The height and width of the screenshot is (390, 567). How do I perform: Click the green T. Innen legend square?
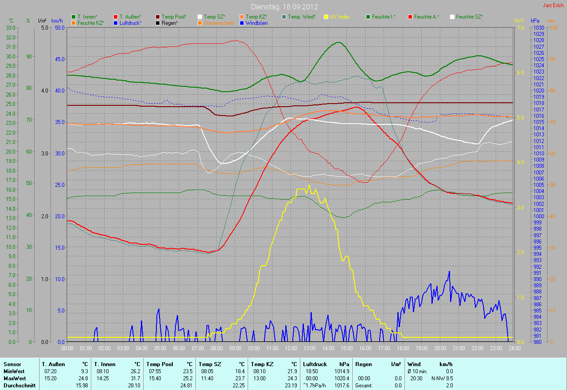pos(74,17)
